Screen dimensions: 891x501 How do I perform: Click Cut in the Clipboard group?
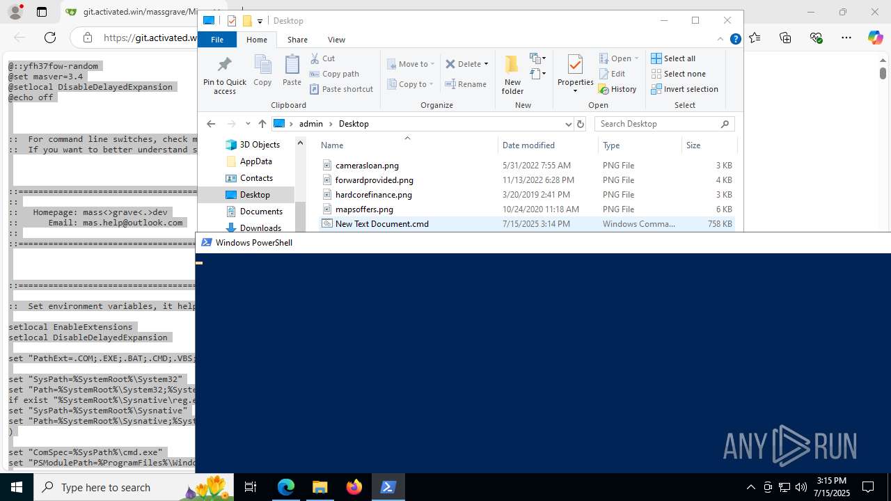tap(322, 58)
